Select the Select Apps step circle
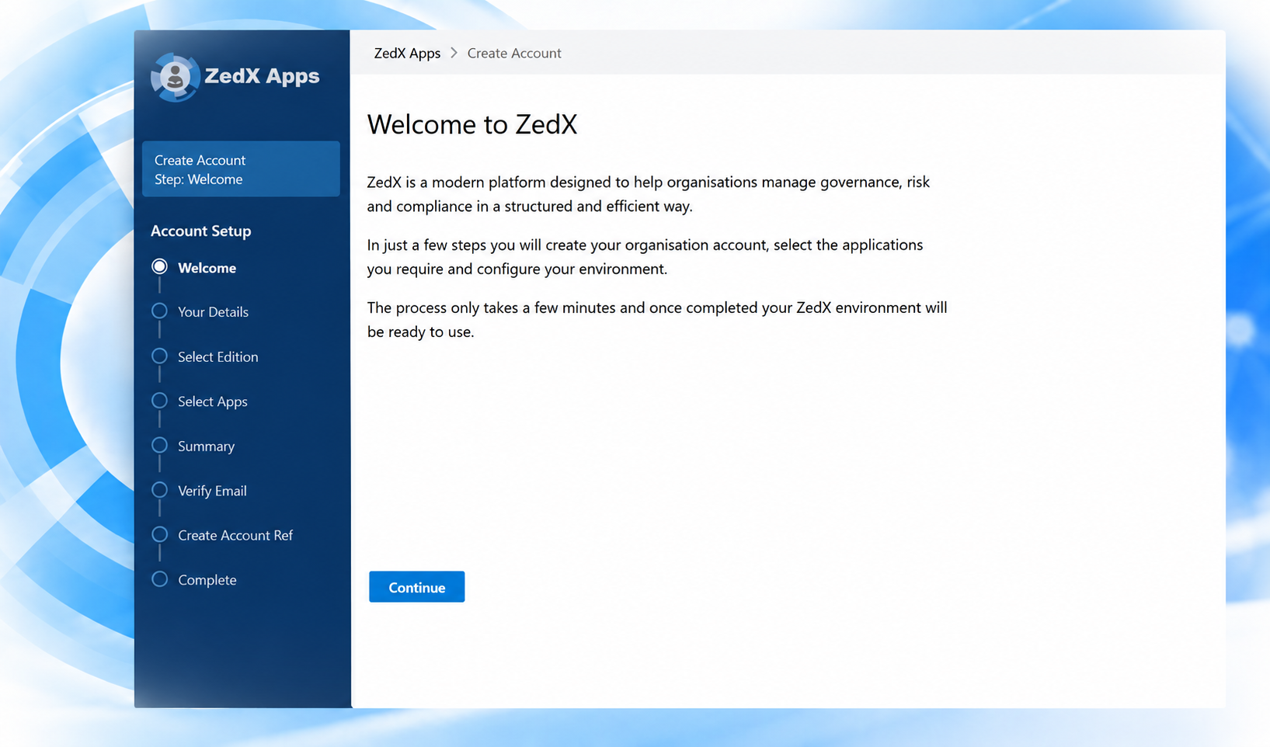The image size is (1270, 747). click(159, 401)
